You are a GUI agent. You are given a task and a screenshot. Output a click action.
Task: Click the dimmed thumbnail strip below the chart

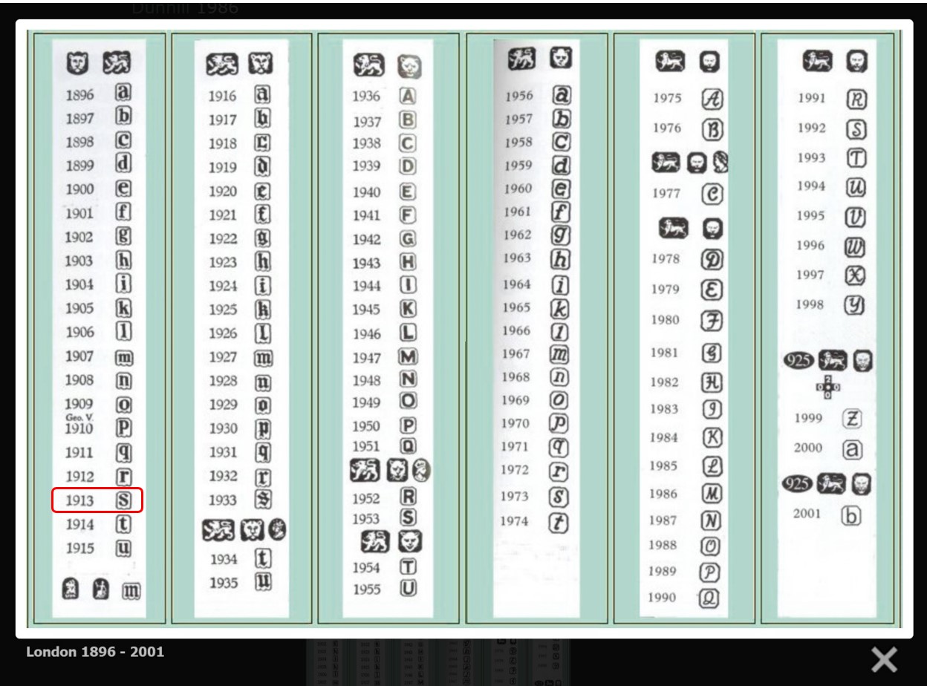438,662
